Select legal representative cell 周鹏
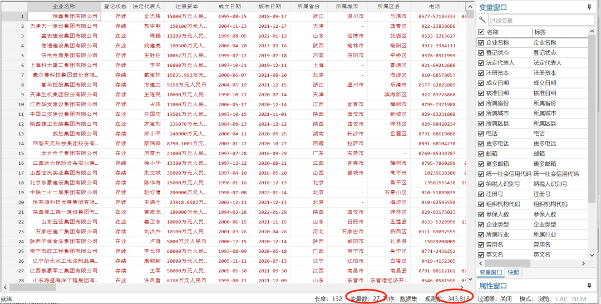 coord(147,36)
